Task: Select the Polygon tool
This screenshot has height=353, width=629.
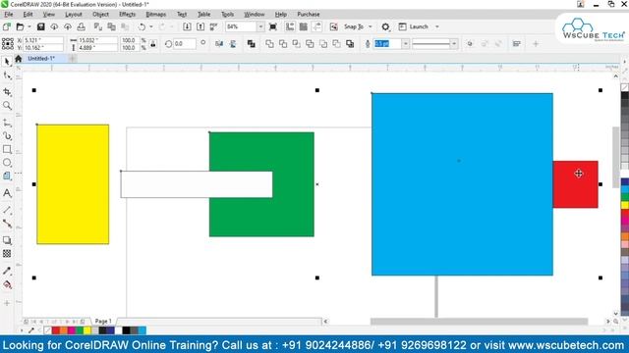Action: (x=7, y=176)
